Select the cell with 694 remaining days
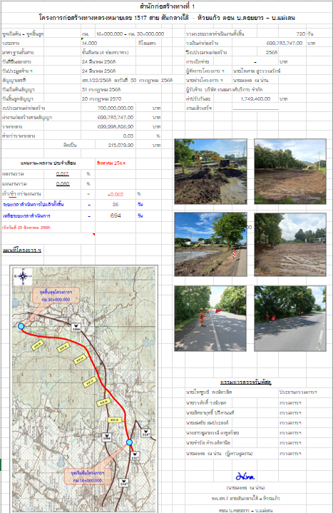Screen dimensions: 333x513 coord(116,215)
